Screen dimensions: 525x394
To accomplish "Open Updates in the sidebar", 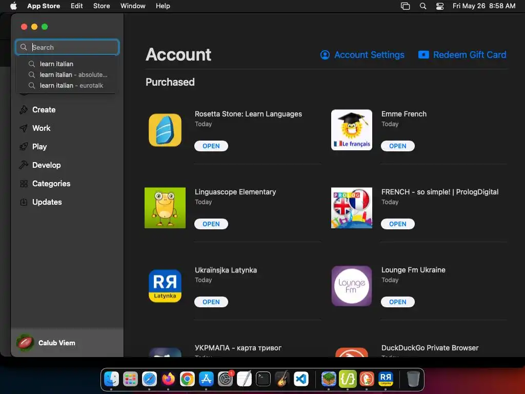I will (47, 202).
